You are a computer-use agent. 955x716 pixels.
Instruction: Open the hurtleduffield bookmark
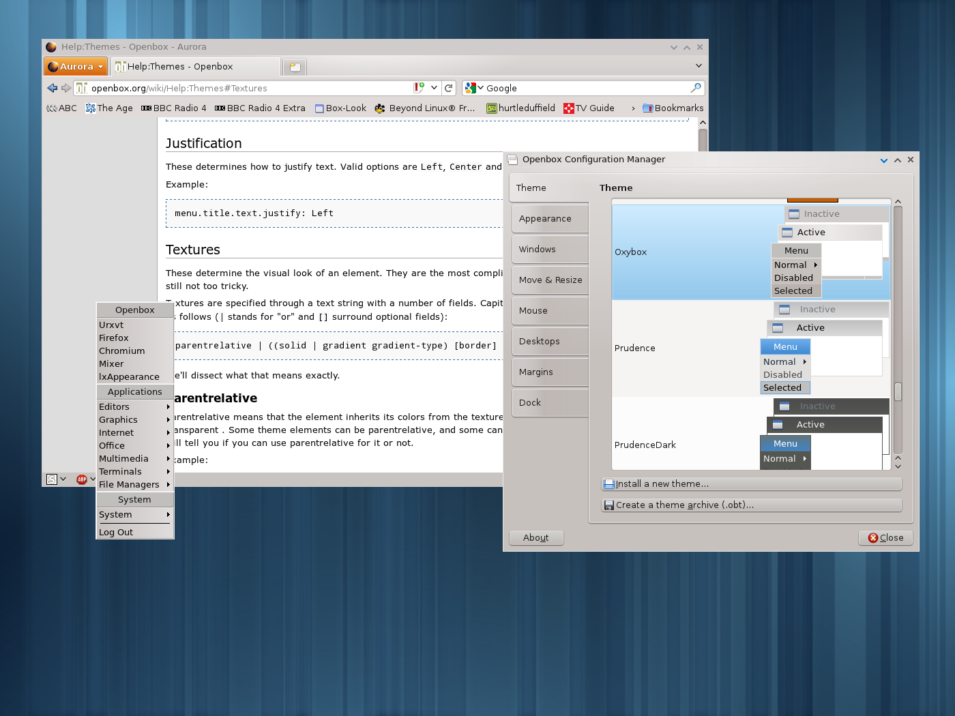coord(520,108)
